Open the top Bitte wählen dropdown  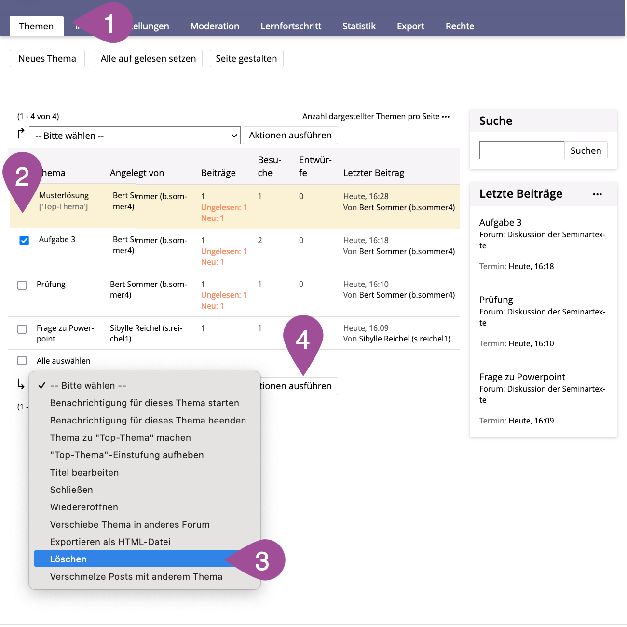pyautogui.click(x=135, y=136)
